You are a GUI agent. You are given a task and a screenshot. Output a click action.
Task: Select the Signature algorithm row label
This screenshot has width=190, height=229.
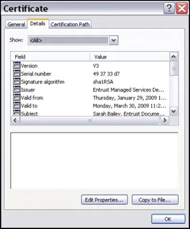point(42,82)
